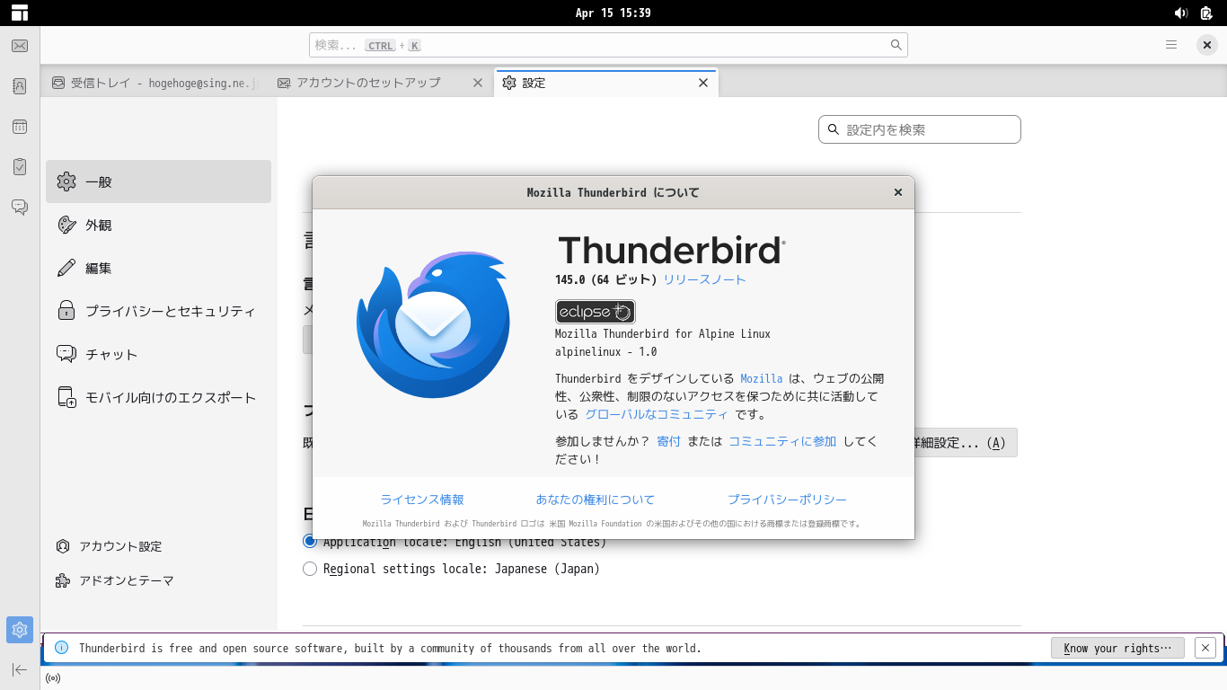The height and width of the screenshot is (690, 1227).
Task: Close the アカウントのセットアップ tab
Action: 478,83
